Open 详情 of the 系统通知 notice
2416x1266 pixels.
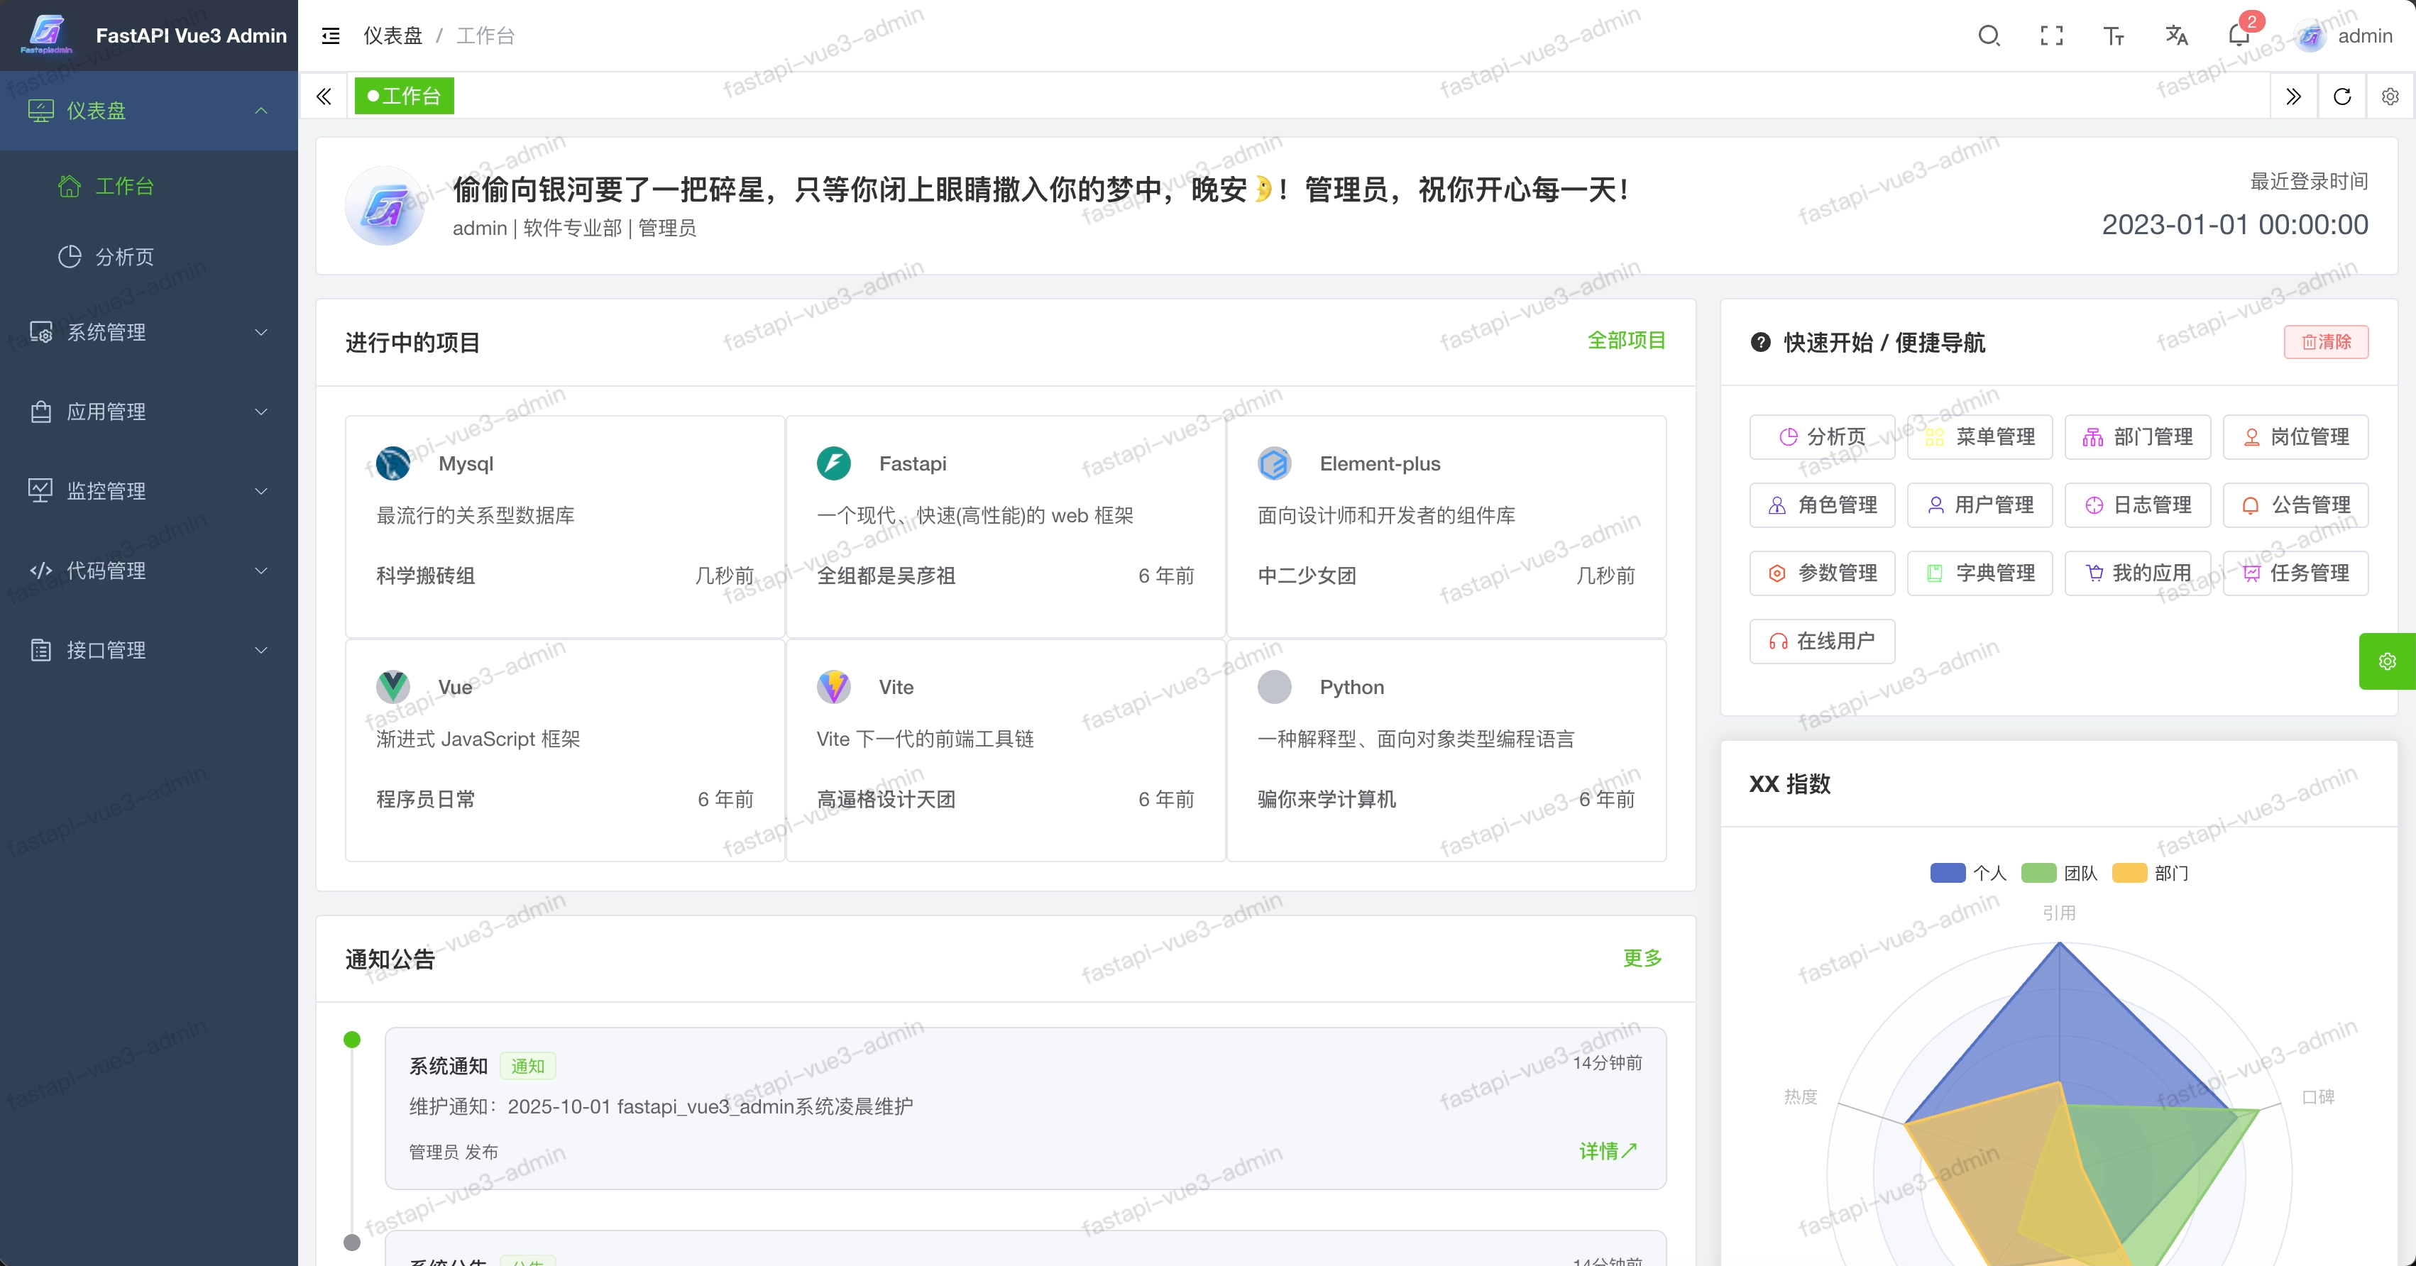click(x=1608, y=1150)
